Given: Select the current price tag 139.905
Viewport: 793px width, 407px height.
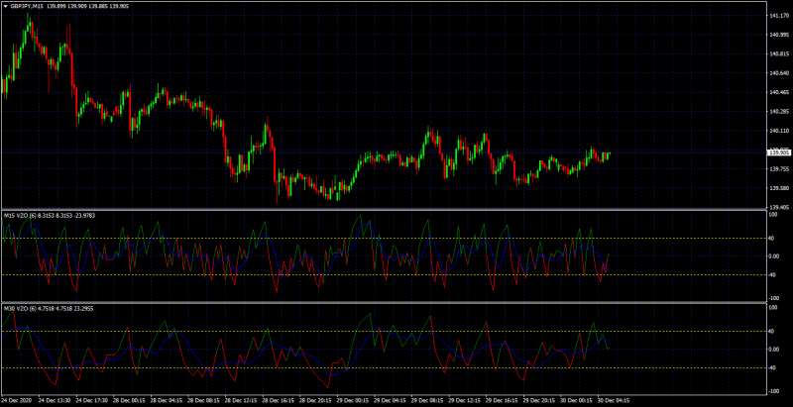Looking at the screenshot, I should point(779,152).
